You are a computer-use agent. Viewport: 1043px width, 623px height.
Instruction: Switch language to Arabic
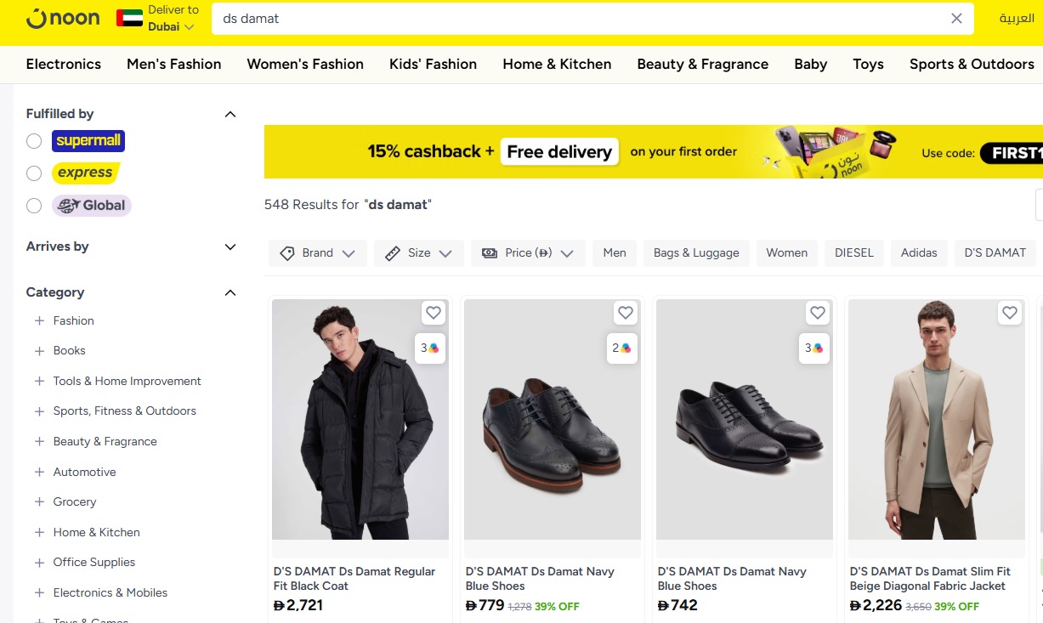(1017, 19)
